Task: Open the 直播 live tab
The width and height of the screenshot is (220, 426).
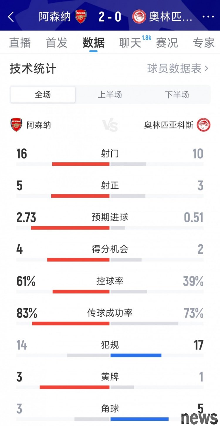Action: [20, 43]
